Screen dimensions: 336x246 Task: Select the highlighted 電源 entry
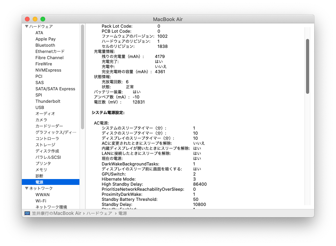tap(51, 182)
